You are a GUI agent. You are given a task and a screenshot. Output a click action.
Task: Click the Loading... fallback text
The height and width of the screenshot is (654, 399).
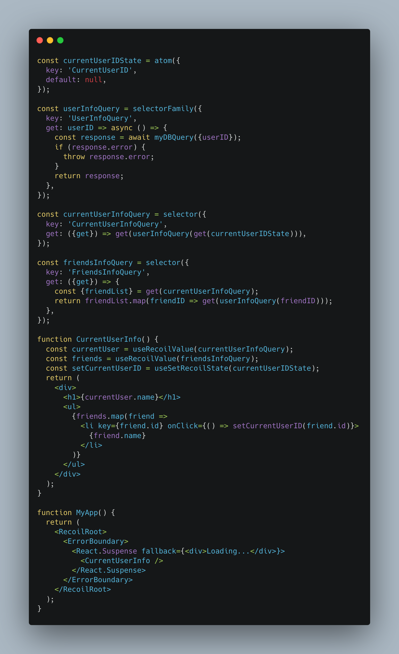tap(228, 551)
